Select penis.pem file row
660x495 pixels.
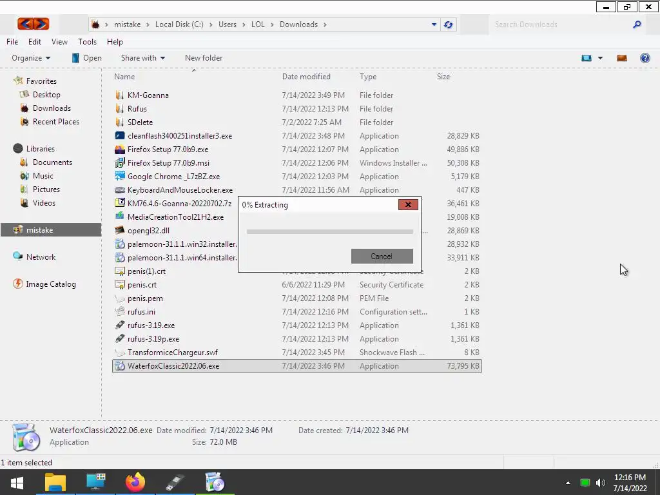click(296, 298)
